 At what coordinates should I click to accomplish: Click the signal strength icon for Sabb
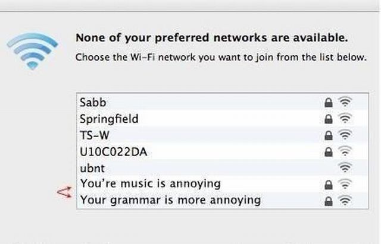click(344, 102)
